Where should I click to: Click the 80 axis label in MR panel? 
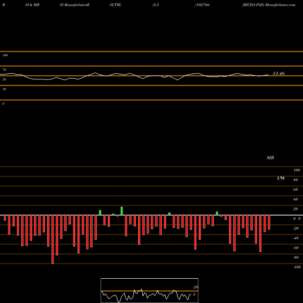296,180
